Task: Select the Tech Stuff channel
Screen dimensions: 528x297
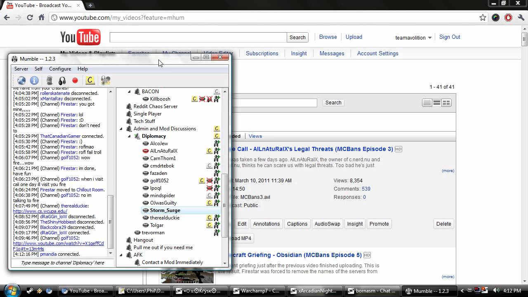Action: point(144,121)
